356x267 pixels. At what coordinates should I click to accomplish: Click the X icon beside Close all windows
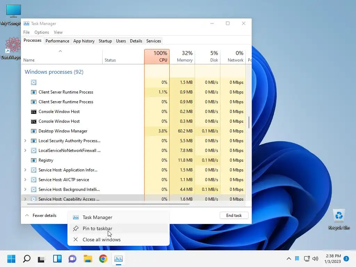pos(75,240)
